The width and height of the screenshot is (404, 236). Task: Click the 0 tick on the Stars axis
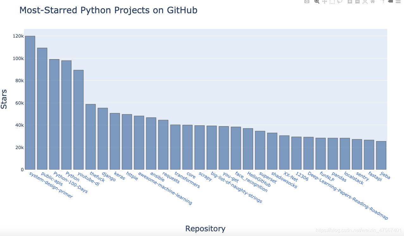[x=22, y=170]
